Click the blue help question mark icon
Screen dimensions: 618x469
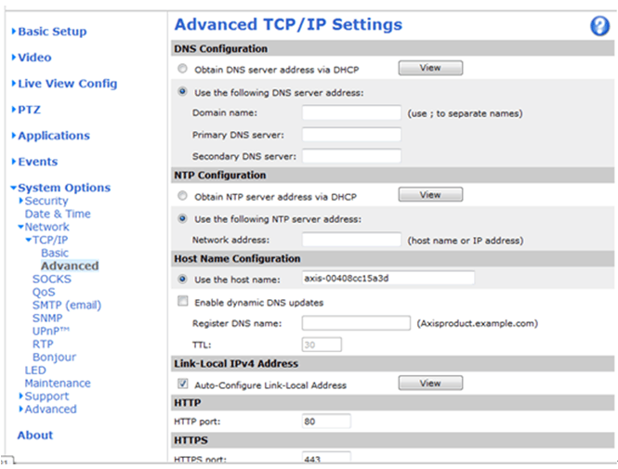[599, 26]
